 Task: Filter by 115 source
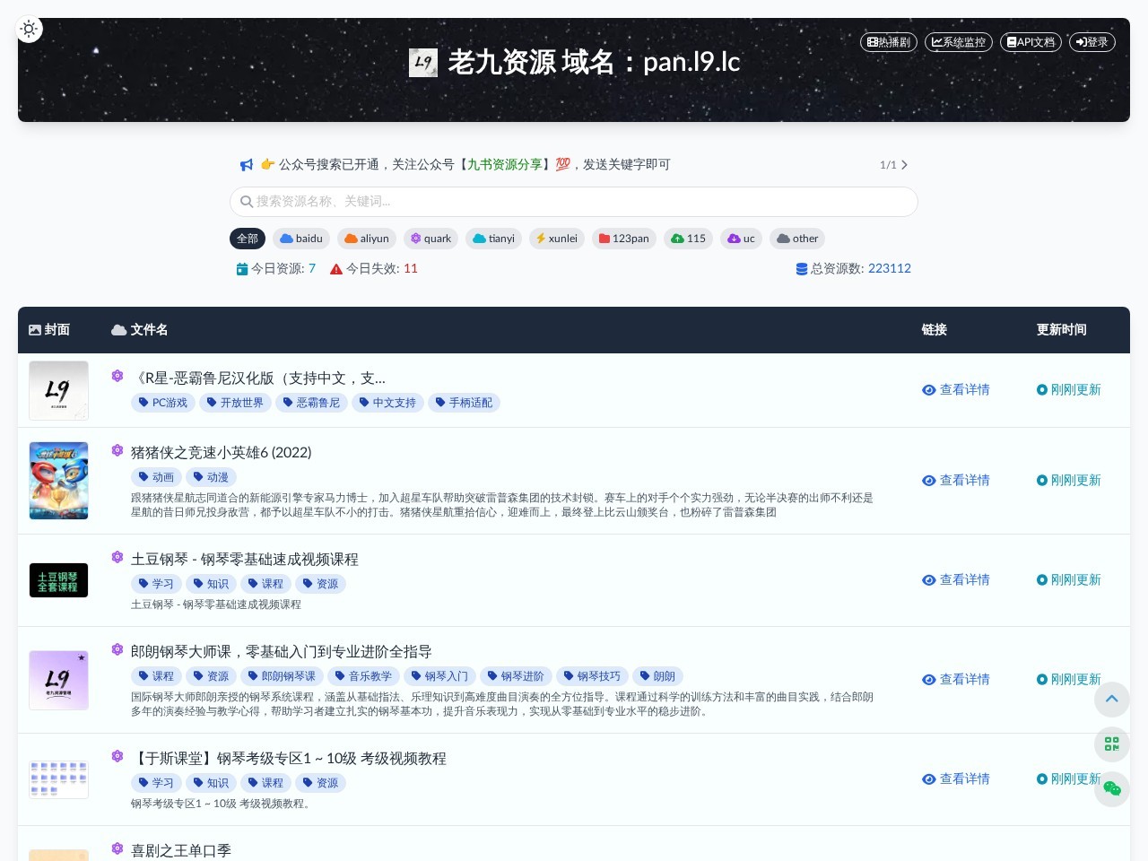pos(688,239)
